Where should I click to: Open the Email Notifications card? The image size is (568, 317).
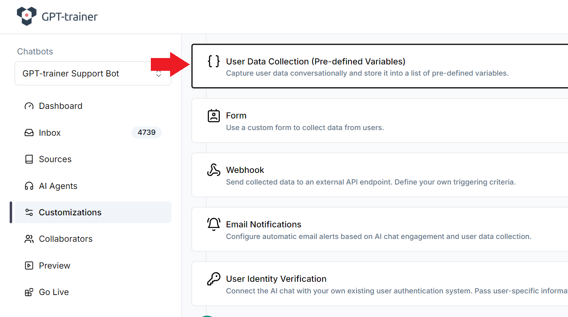click(379, 229)
